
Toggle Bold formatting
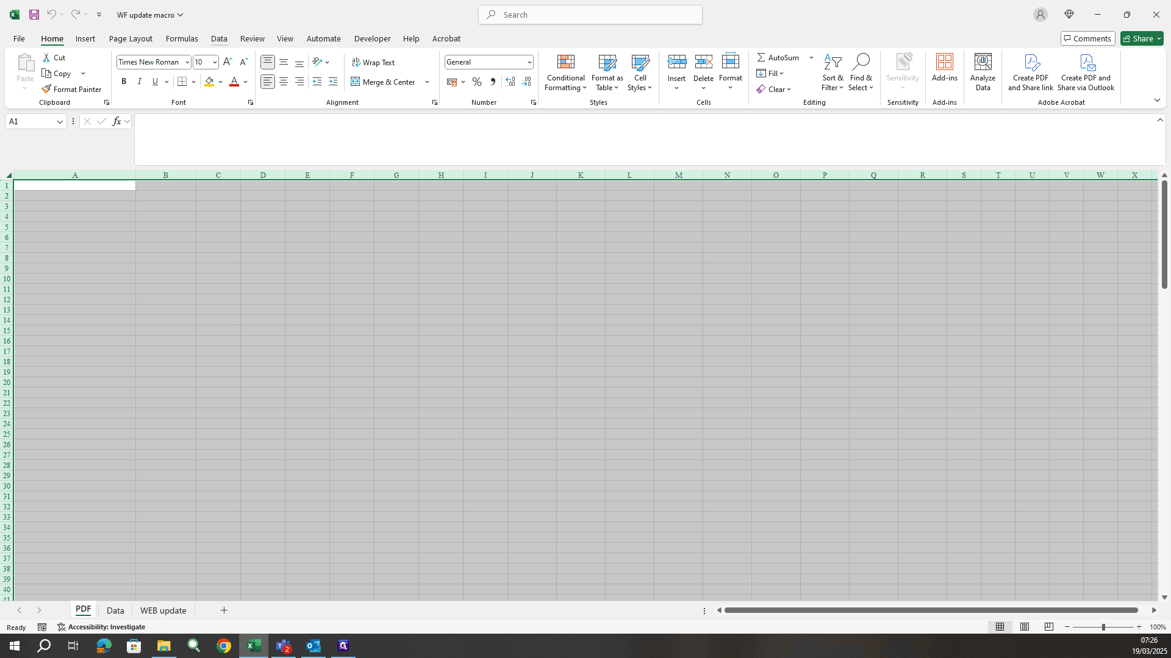[x=124, y=82]
